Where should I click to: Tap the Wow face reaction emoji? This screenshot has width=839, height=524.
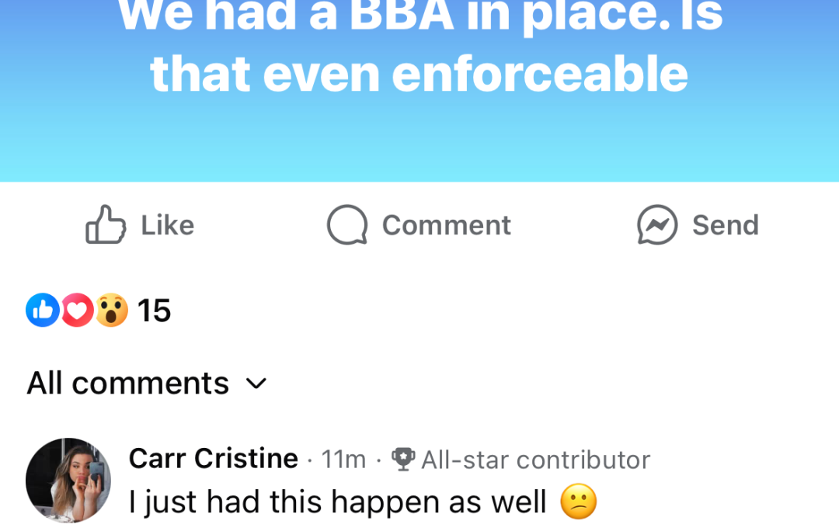tap(111, 311)
